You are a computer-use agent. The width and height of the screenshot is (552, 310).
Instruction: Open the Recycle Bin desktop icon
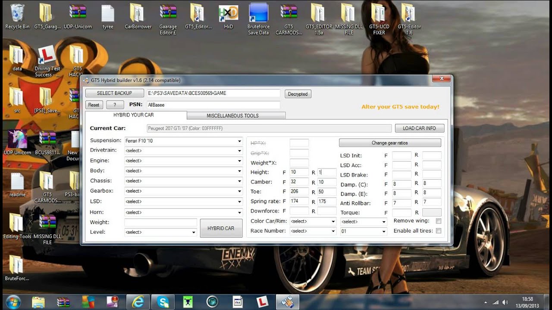17,17
